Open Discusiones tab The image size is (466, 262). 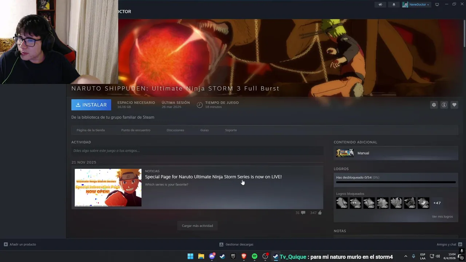click(175, 130)
